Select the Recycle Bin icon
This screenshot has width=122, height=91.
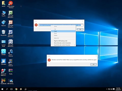tap(4, 33)
